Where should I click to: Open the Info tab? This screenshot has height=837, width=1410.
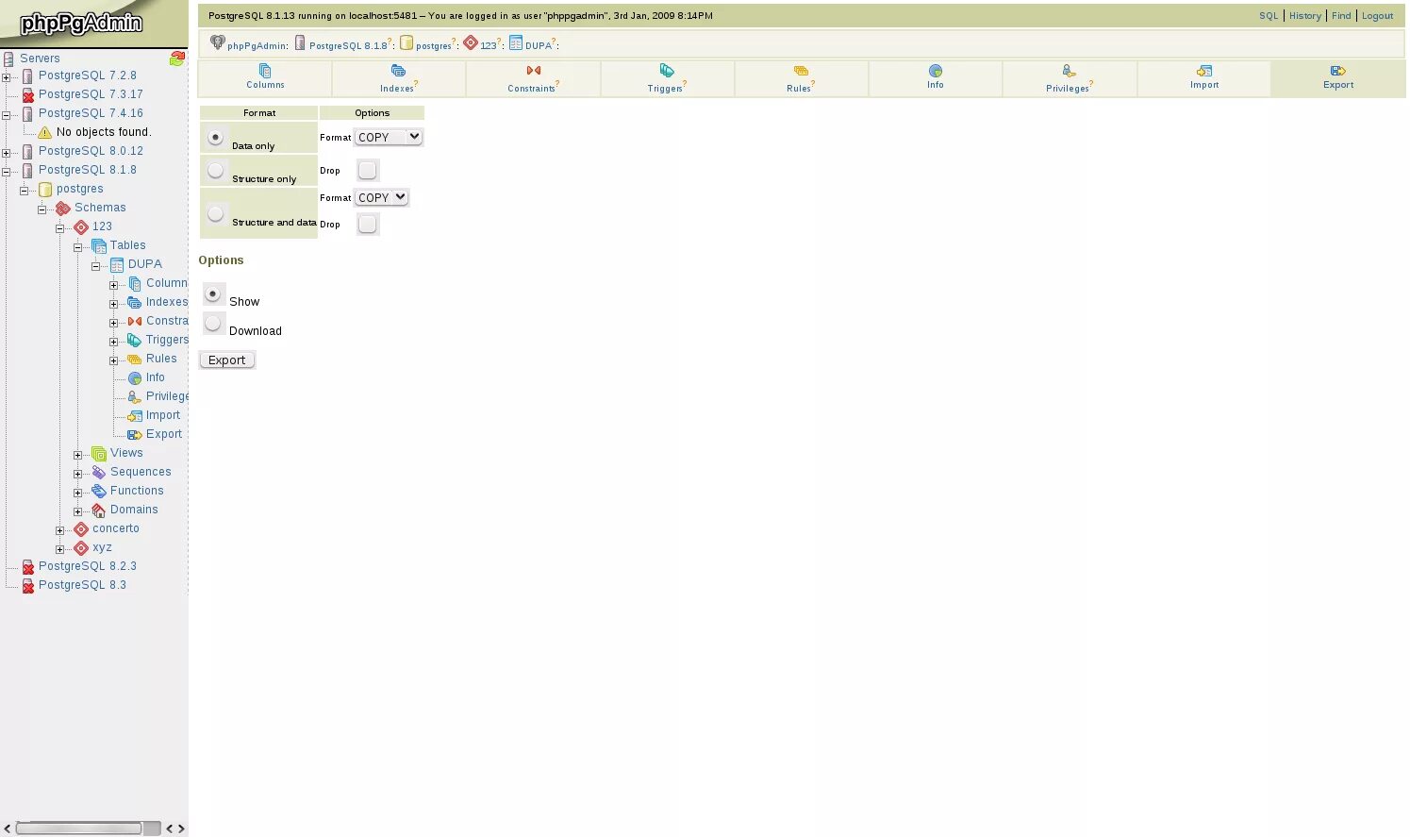tap(936, 77)
